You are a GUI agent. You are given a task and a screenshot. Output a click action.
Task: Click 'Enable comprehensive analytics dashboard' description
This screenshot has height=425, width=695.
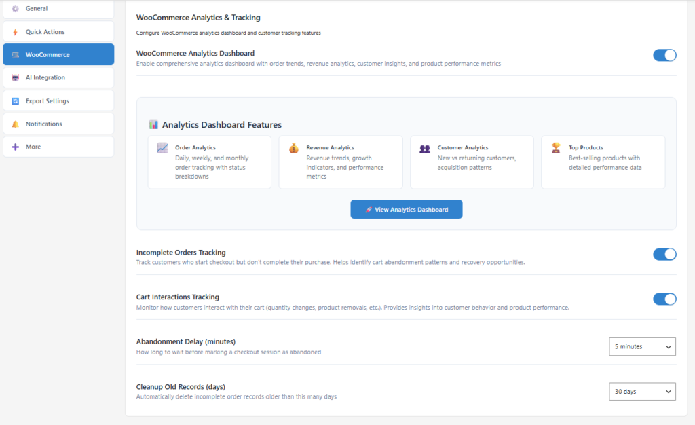pyautogui.click(x=319, y=64)
